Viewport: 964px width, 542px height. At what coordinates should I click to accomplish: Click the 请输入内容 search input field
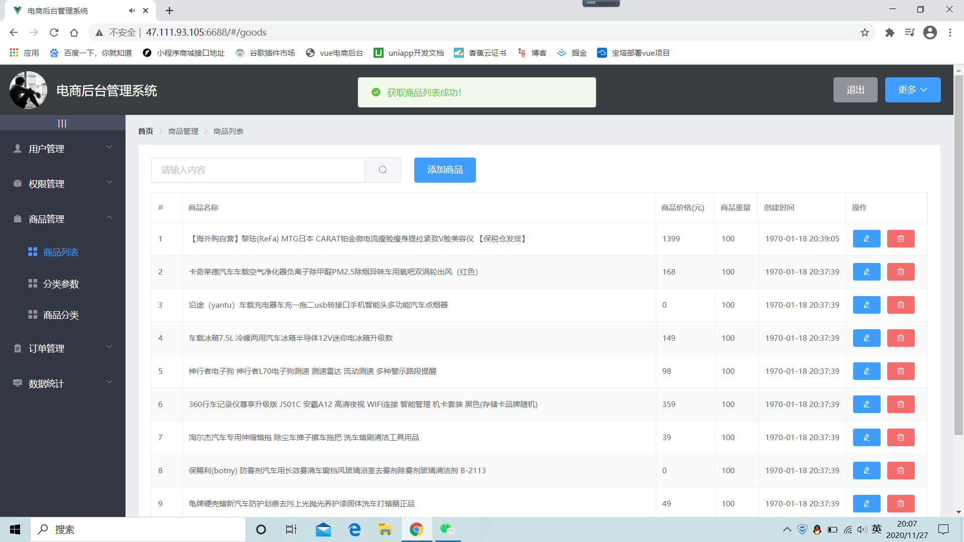point(258,170)
